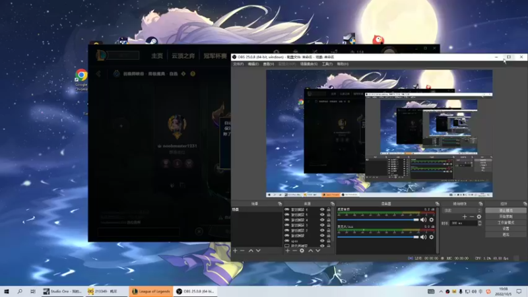Remove the selected source with the Sources minus icon

click(294, 251)
